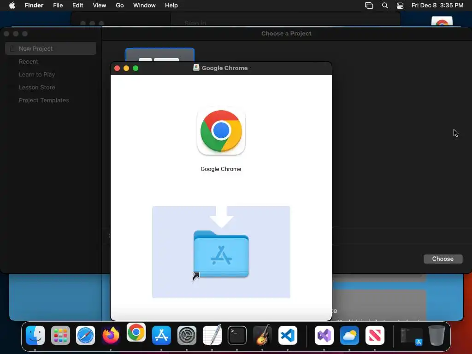Open TextEdit from the Dock
Viewport: 472px width, 354px height.
212,335
